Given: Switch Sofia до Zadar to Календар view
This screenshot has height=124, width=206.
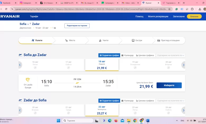Looking at the screenshot, I should 128,55.
